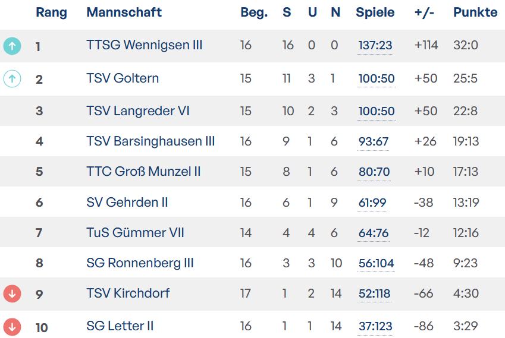Click the outlined up-arrow icon beside TSV Goltern
The width and height of the screenshot is (505, 338).
coord(12,78)
